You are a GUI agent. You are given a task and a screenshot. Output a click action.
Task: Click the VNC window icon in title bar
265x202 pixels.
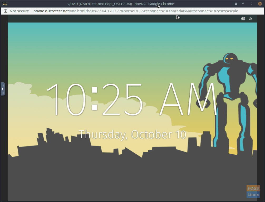5,4
